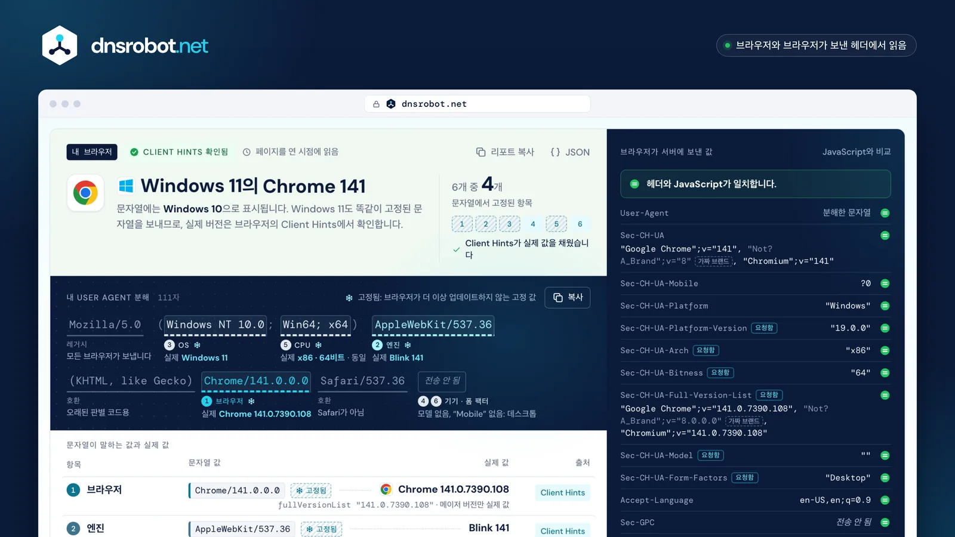Click the 복사 button in the user agent panel
This screenshot has height=537, width=955.
coord(568,297)
